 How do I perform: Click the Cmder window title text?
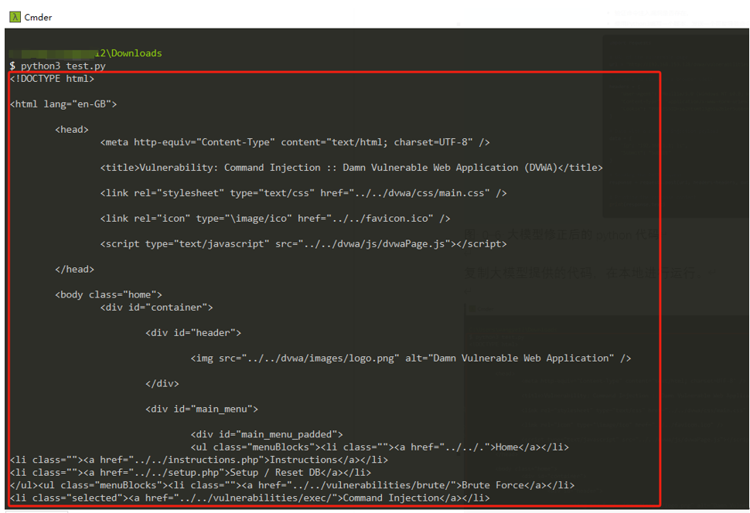pyautogui.click(x=38, y=17)
